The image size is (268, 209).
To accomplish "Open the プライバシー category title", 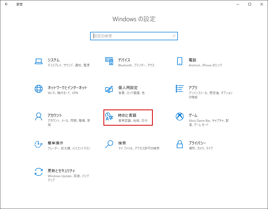I will coord(197,143).
